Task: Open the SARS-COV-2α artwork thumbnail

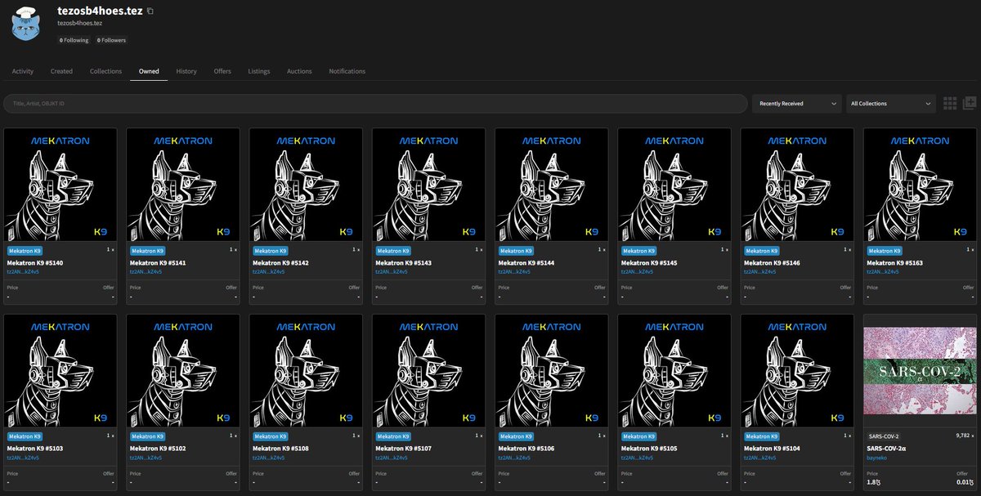Action: tap(920, 370)
